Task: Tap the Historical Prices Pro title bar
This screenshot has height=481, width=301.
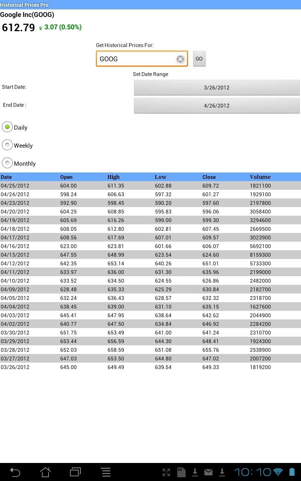Action: coord(150,5)
